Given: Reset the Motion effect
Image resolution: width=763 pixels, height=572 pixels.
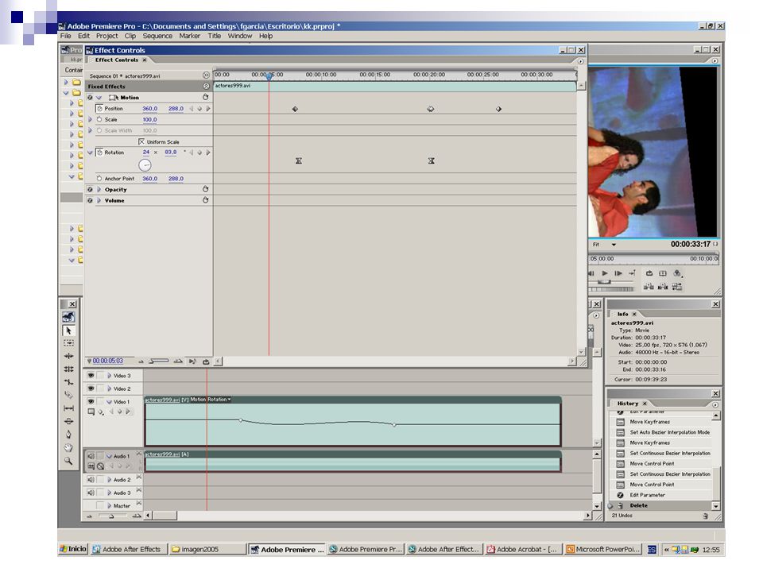Looking at the screenshot, I should (206, 97).
